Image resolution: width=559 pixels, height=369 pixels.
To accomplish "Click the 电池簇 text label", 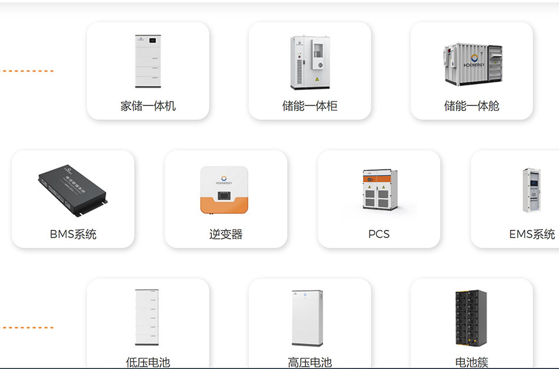I will point(471,362).
